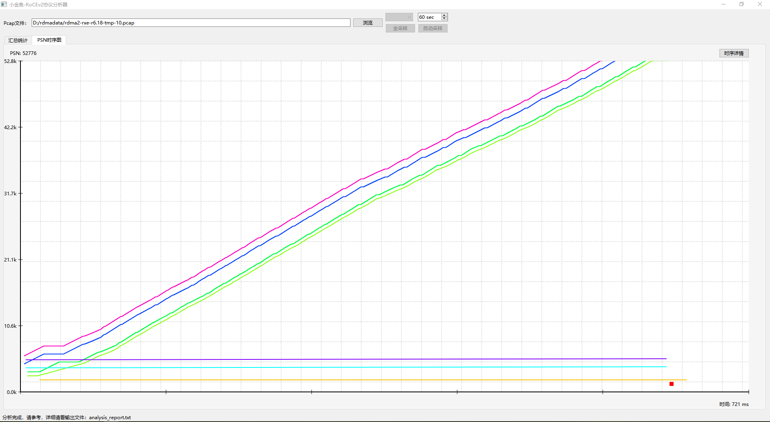This screenshot has width=770, height=422.
Task: Select the PSN时序图 tab
Action: 49,40
